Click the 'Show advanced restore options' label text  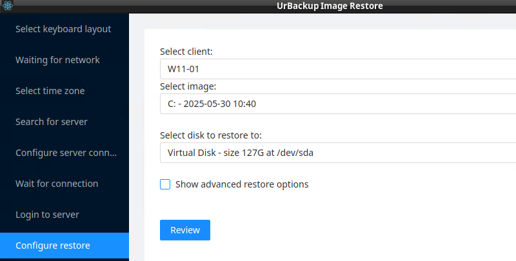pyautogui.click(x=242, y=184)
